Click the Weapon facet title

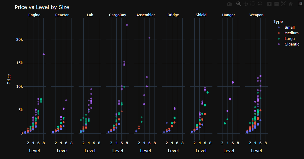pos(256,15)
